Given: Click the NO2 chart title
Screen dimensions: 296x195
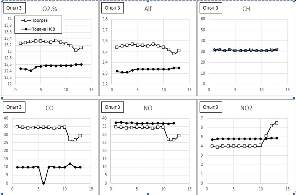Looking at the screenshot, I should click(x=246, y=108).
